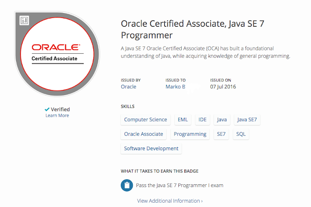
Task: Select the EML skill tag
Action: pos(183,120)
